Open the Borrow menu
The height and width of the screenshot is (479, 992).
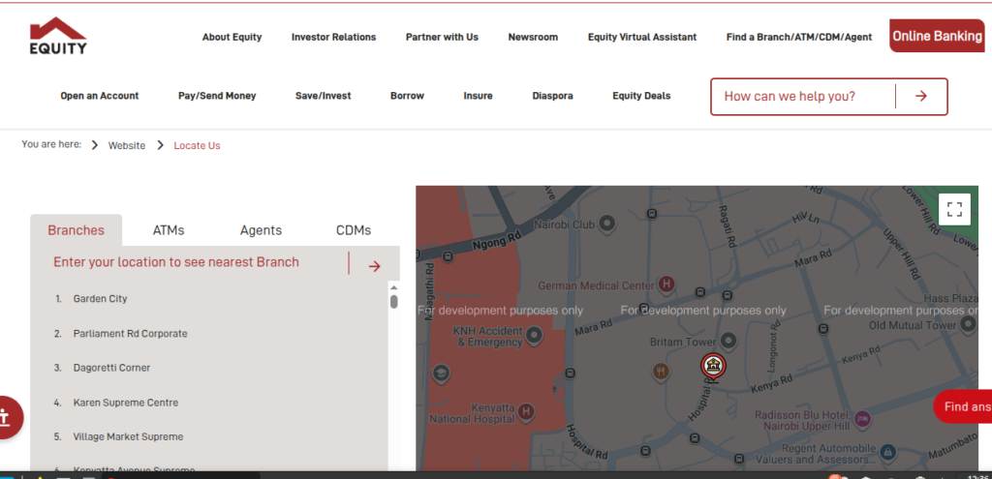[x=407, y=96]
